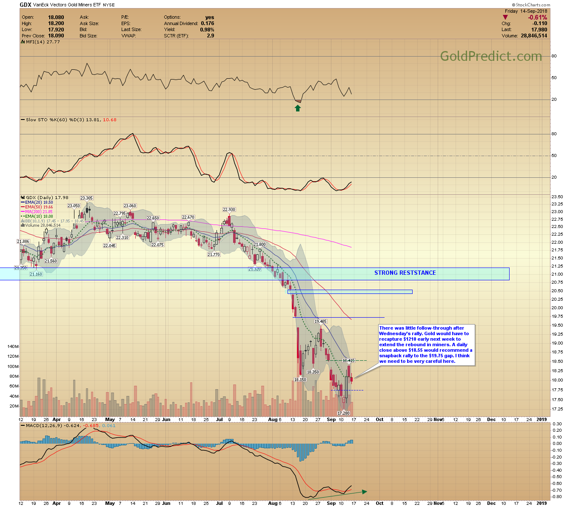Click the Yield 0.98% value
This screenshot has width=570, height=507.
(207, 30)
